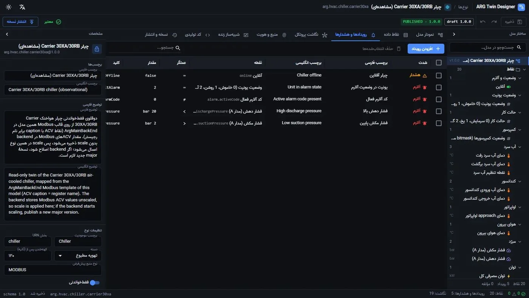Switch to نمودار مدل tab
This screenshot has height=298, width=529.
tap(429, 35)
